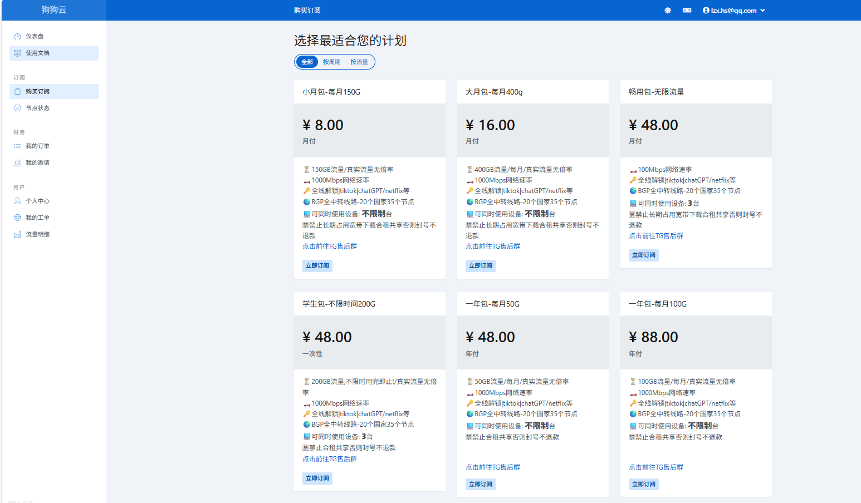Open TG售后群 link in 大月包 card
Screen dimensions: 861x503
493,246
